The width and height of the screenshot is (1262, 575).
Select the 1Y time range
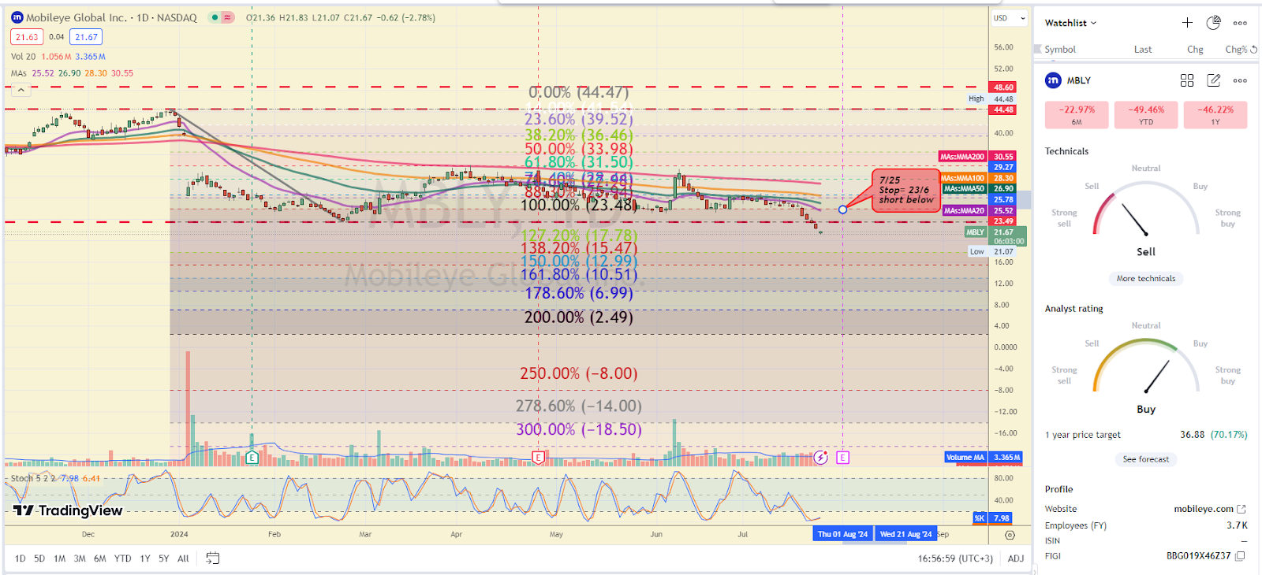pos(145,558)
